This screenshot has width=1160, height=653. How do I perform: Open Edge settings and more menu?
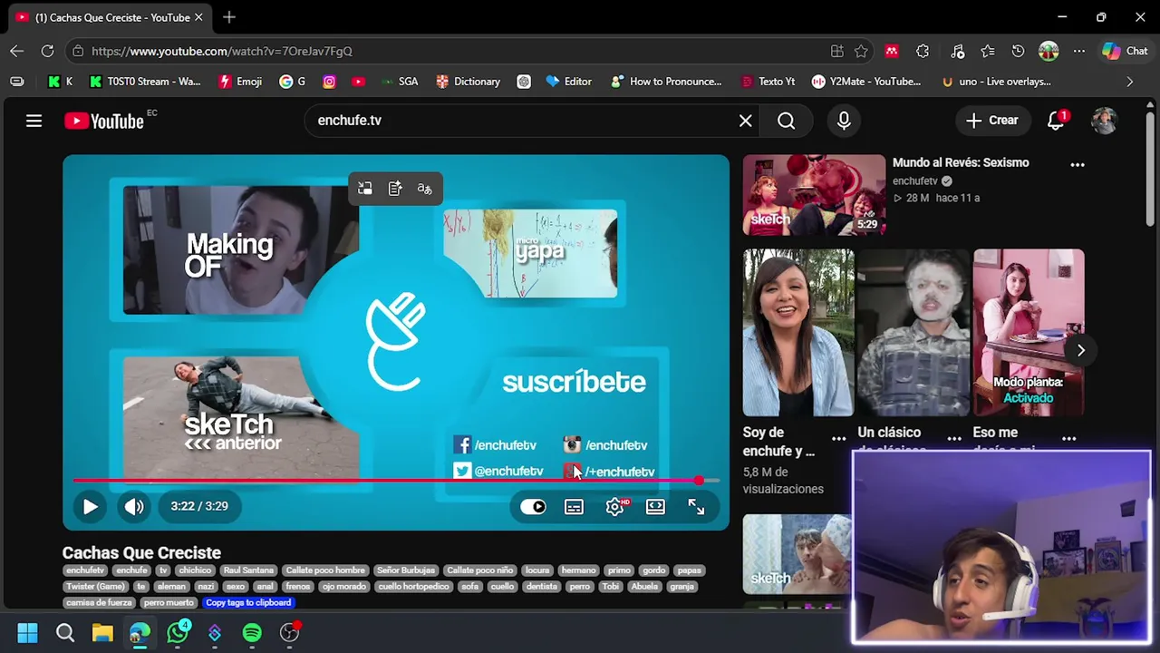1078,52
